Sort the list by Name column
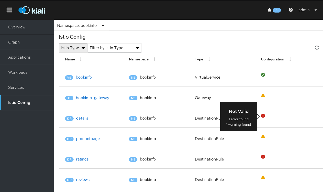Viewport: 323px width, 192px height. pyautogui.click(x=81, y=59)
